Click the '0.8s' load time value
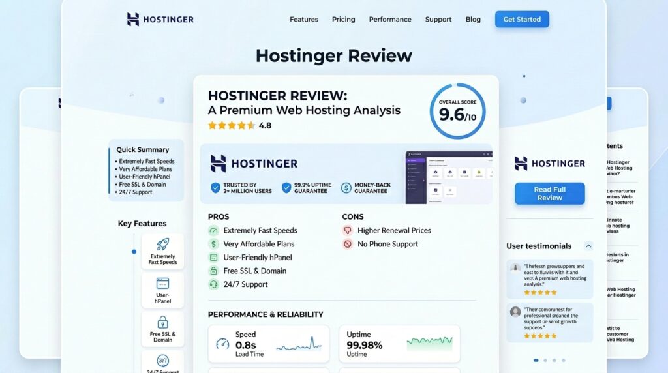668x373 pixels. click(x=245, y=345)
